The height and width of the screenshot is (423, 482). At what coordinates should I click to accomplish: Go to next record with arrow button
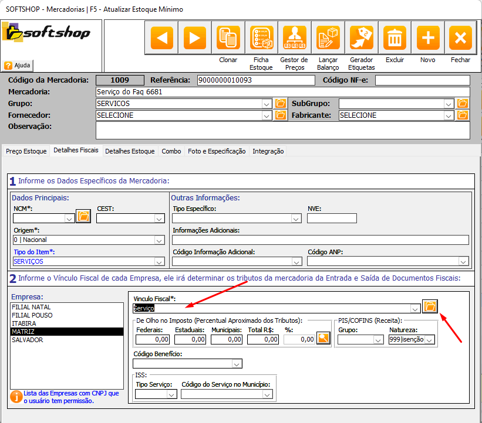click(x=194, y=38)
